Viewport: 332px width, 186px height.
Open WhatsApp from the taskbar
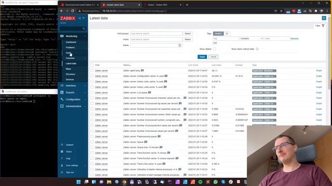coord(216,182)
